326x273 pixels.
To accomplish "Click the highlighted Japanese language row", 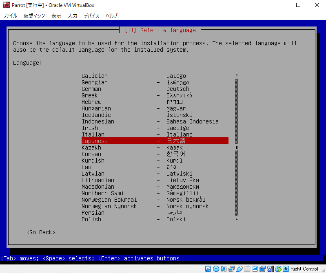I will 155,141.
